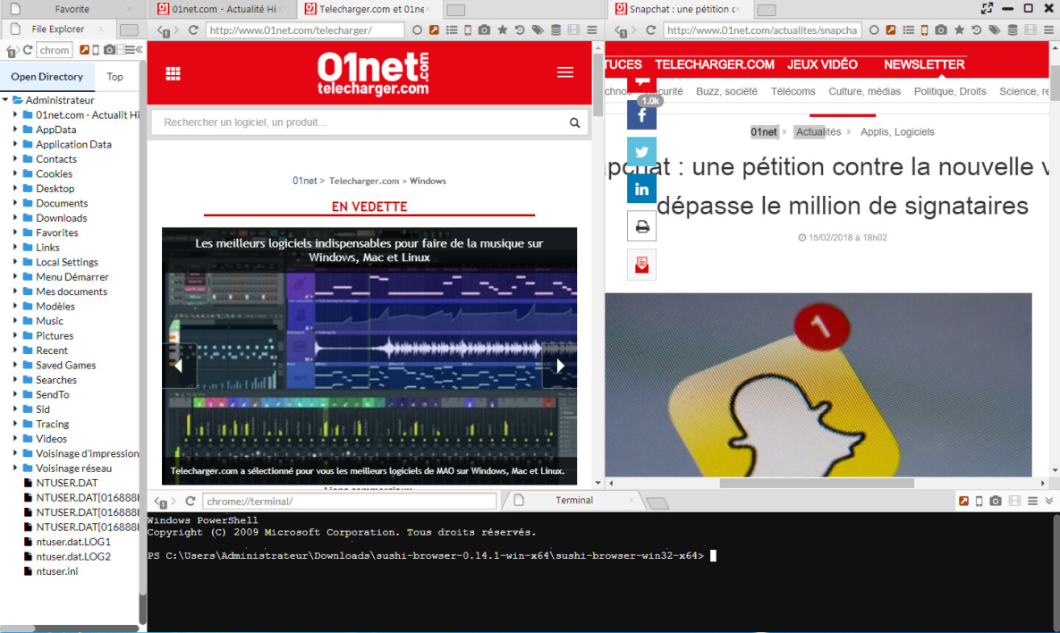The height and width of the screenshot is (633, 1060).
Task: Open the 01net hamburger menu
Action: pyautogui.click(x=565, y=72)
